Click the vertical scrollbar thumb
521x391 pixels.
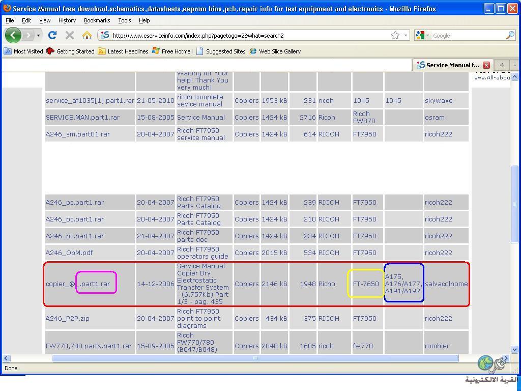point(515,204)
